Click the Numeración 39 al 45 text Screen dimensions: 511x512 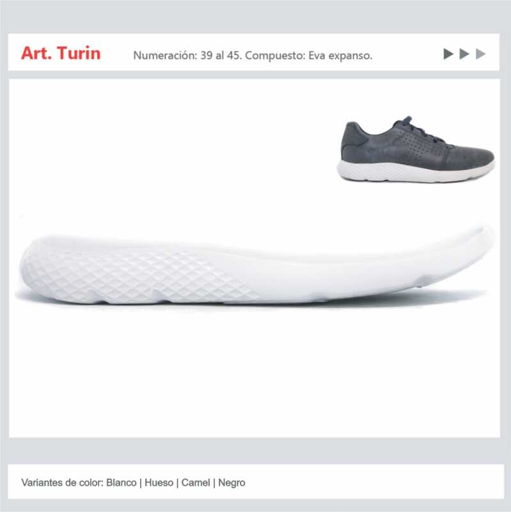(187, 55)
